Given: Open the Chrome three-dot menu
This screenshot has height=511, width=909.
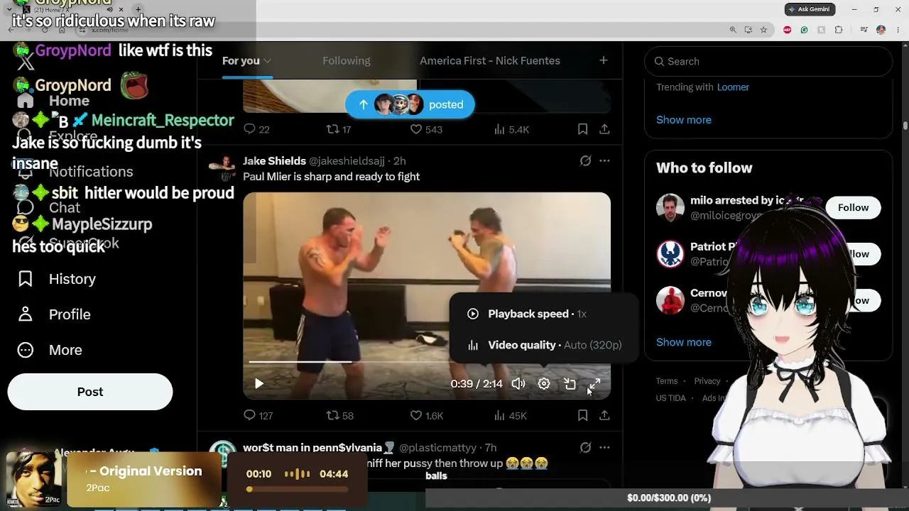Looking at the screenshot, I should point(897,30).
